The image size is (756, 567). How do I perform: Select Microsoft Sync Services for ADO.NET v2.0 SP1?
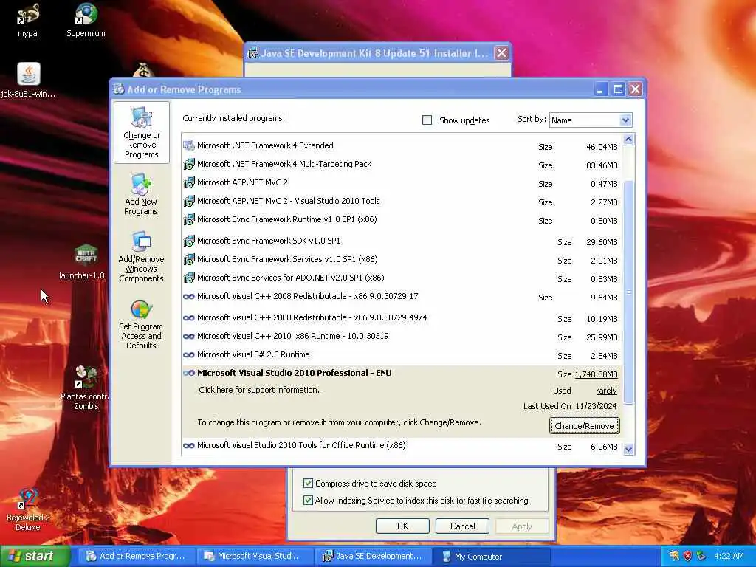click(x=401, y=278)
